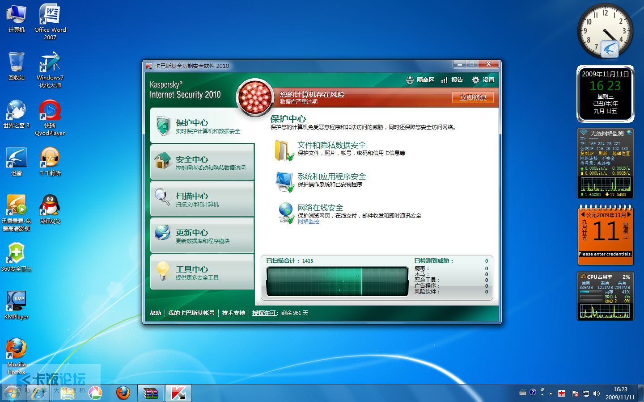Open system and application security monitor icon
644x402 pixels.
284,182
